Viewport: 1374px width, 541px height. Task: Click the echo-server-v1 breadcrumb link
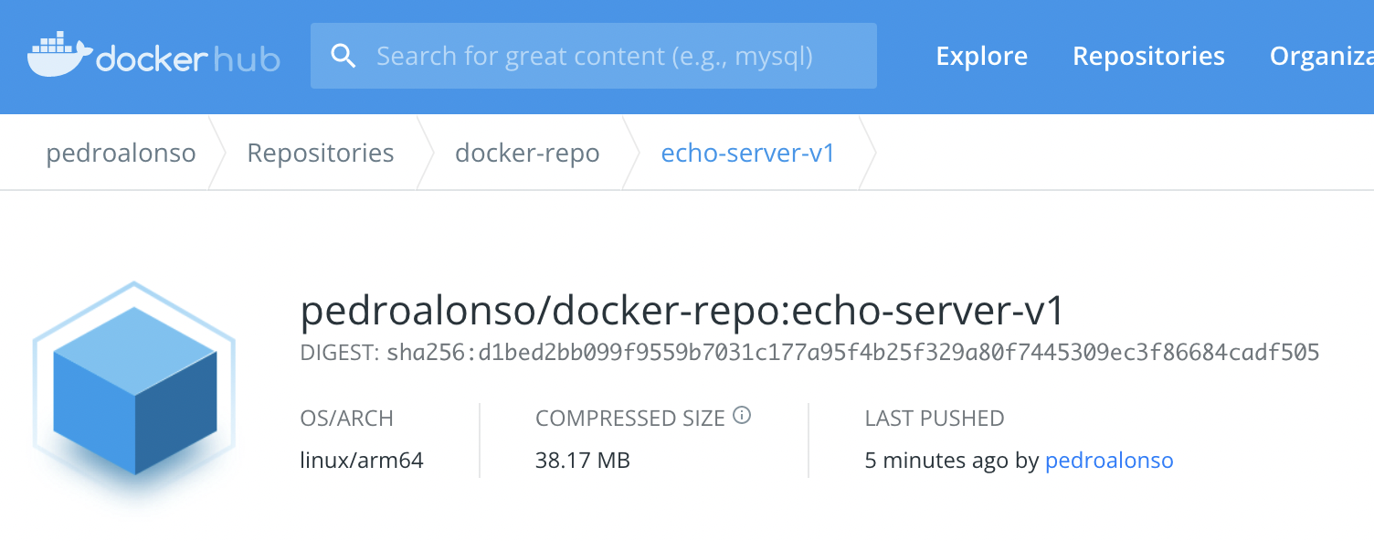click(x=748, y=153)
